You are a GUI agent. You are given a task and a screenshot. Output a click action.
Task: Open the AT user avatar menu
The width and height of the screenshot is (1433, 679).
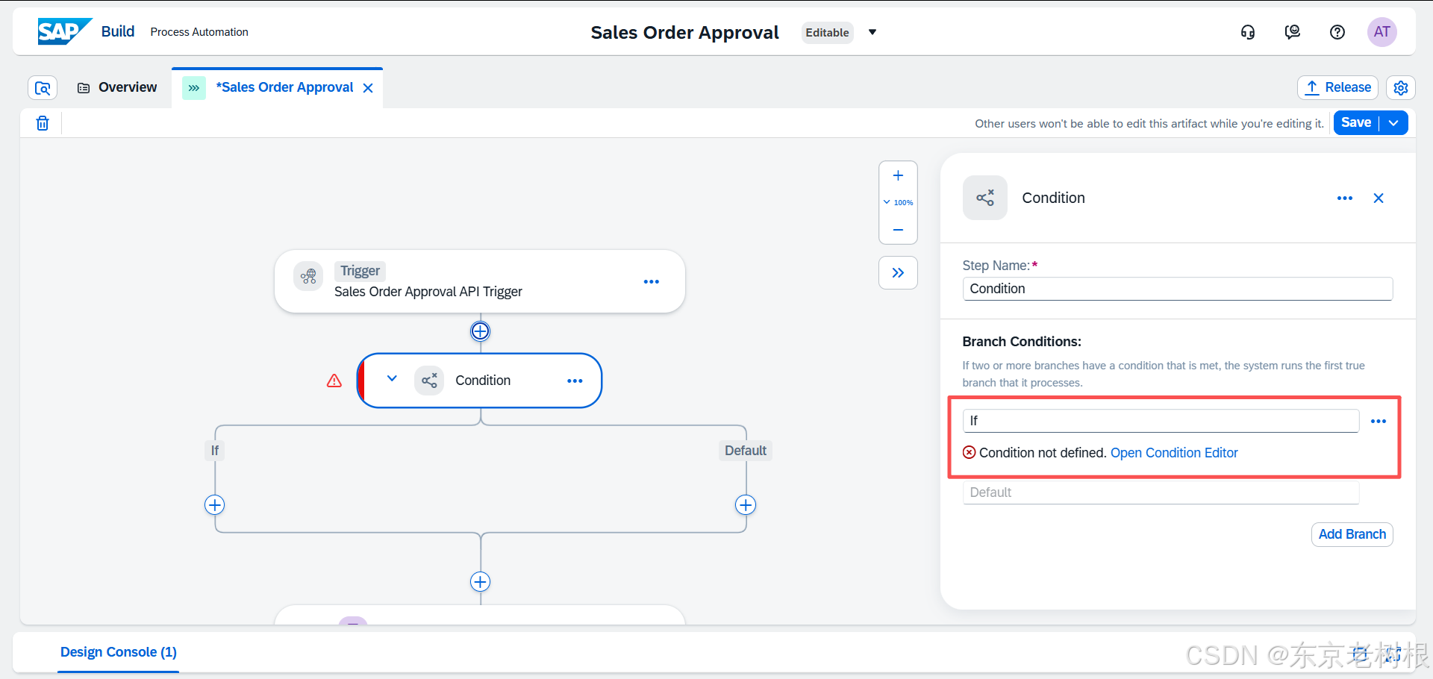1382,32
